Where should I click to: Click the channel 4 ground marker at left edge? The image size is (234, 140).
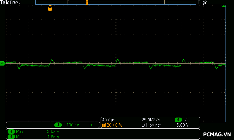pos(2,63)
